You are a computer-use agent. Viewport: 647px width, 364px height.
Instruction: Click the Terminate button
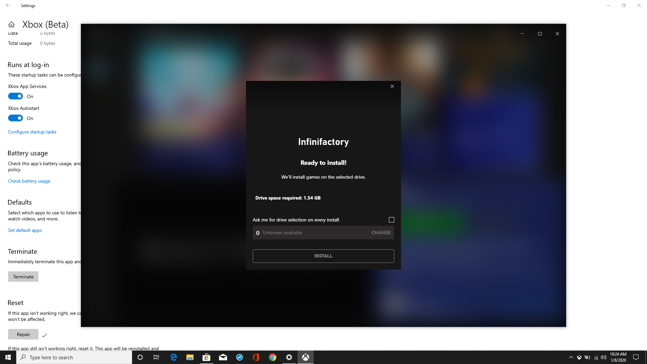pyautogui.click(x=23, y=277)
